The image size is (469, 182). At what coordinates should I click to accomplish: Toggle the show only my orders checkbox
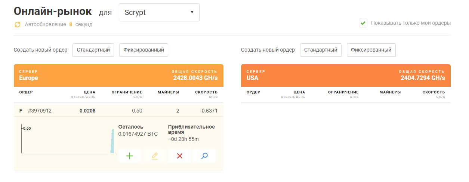pyautogui.click(x=363, y=23)
